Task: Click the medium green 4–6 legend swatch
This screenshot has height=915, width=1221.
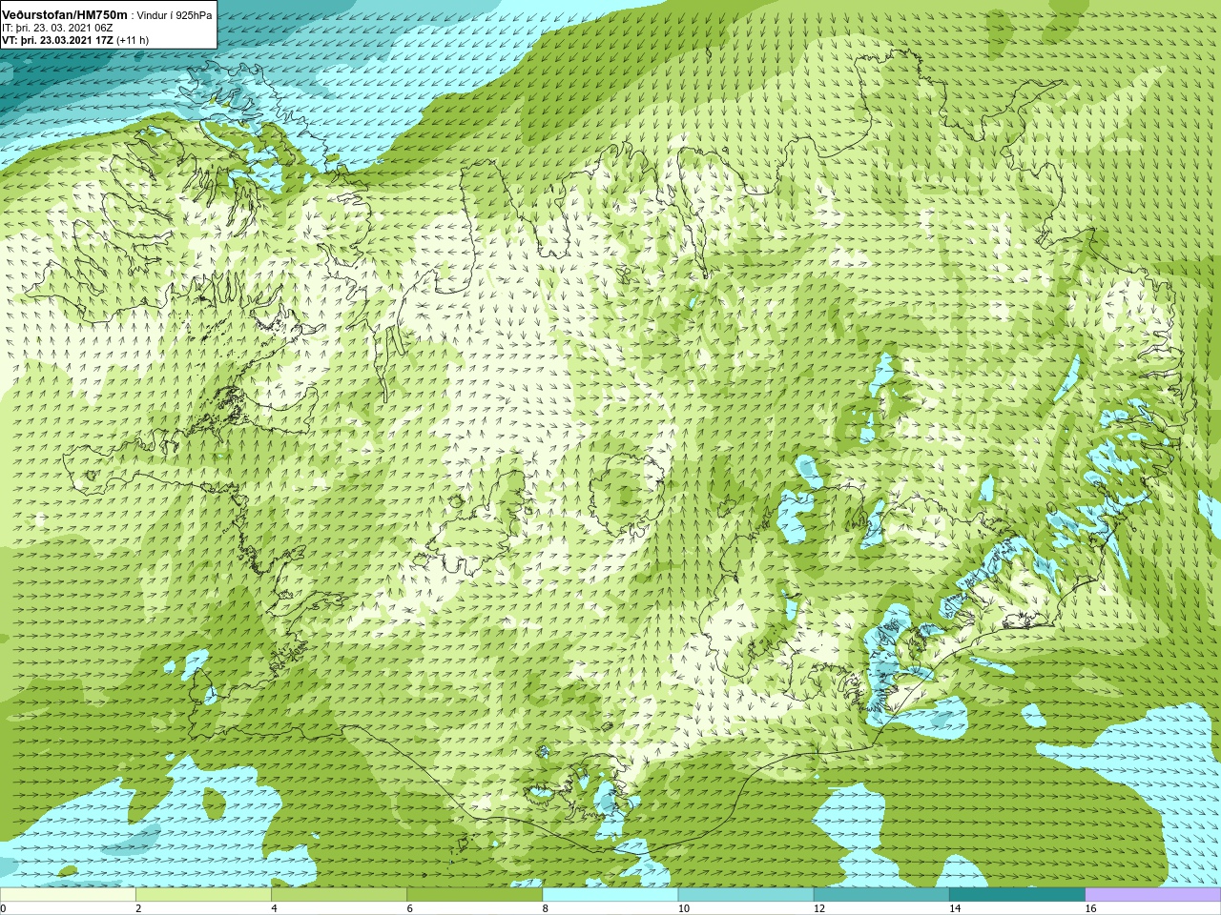Action: point(339,895)
